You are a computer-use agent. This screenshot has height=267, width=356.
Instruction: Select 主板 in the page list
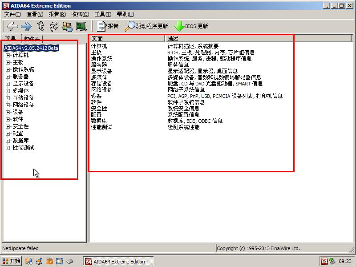pos(96,53)
